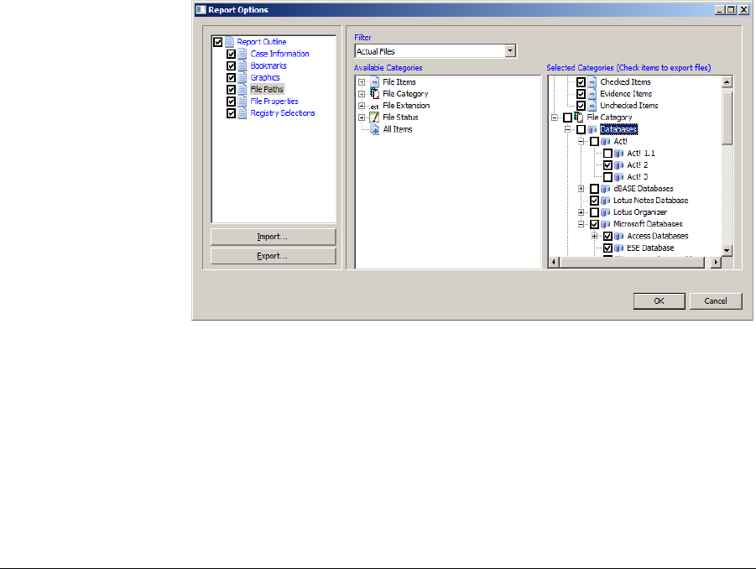Viewport: 756px width, 569px height.
Task: Click the File Category icon in Available Categories
Action: pos(374,93)
